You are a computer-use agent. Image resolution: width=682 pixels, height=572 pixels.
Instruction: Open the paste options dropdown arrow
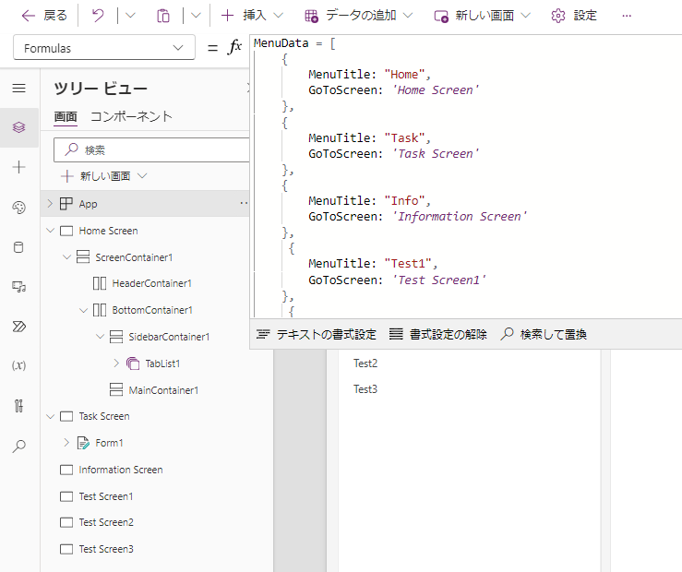pyautogui.click(x=196, y=16)
